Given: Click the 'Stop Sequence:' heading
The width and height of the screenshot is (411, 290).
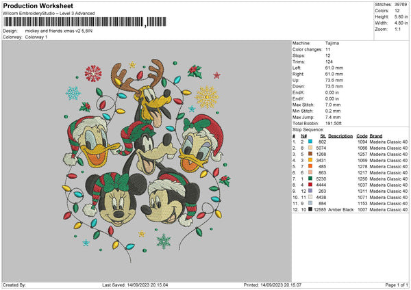Looking at the screenshot, I should pos(308,130).
